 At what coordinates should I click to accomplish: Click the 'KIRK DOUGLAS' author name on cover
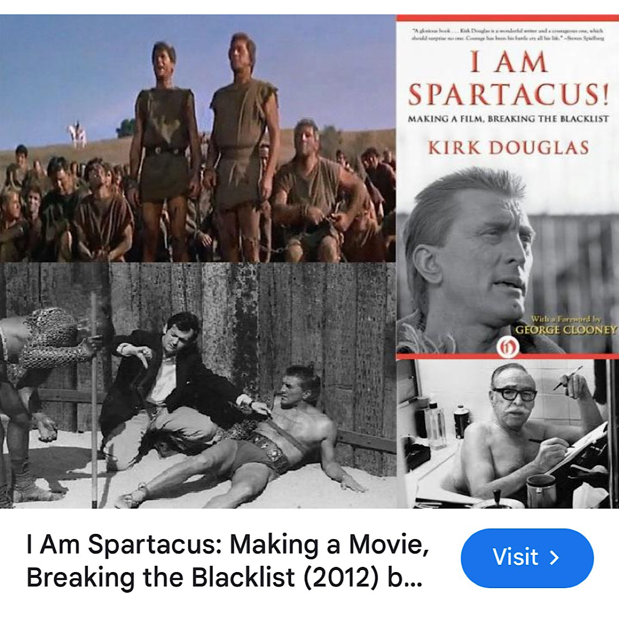pos(508,148)
